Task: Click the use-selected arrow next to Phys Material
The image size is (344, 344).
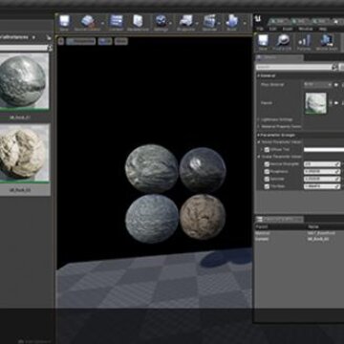Action: 336,85
